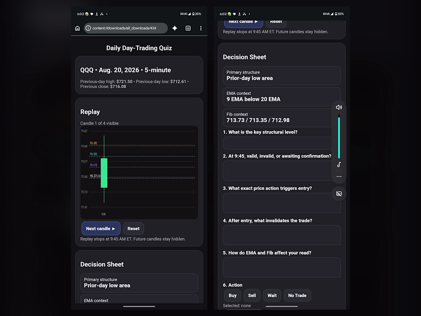Image resolution: width=421 pixels, height=316 pixels.
Task: Click the answer box for price action entry trigger
Action: coord(282,203)
